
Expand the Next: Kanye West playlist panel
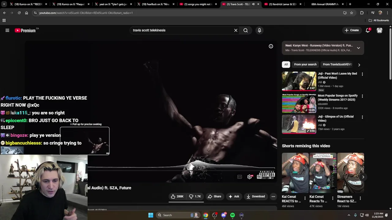click(x=358, y=48)
